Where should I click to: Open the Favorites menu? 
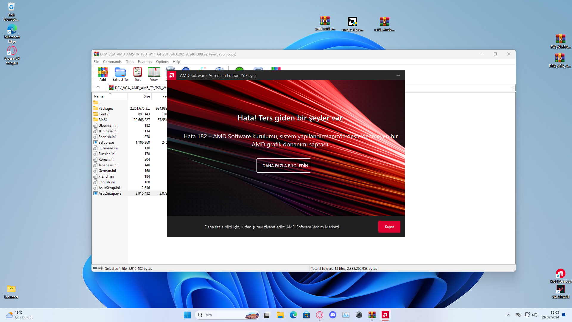(145, 62)
